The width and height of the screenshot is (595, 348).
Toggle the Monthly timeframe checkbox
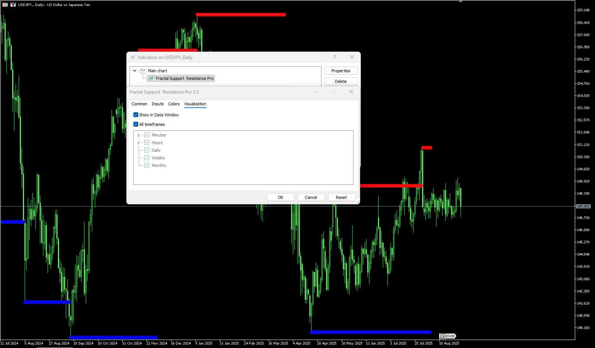click(x=147, y=165)
